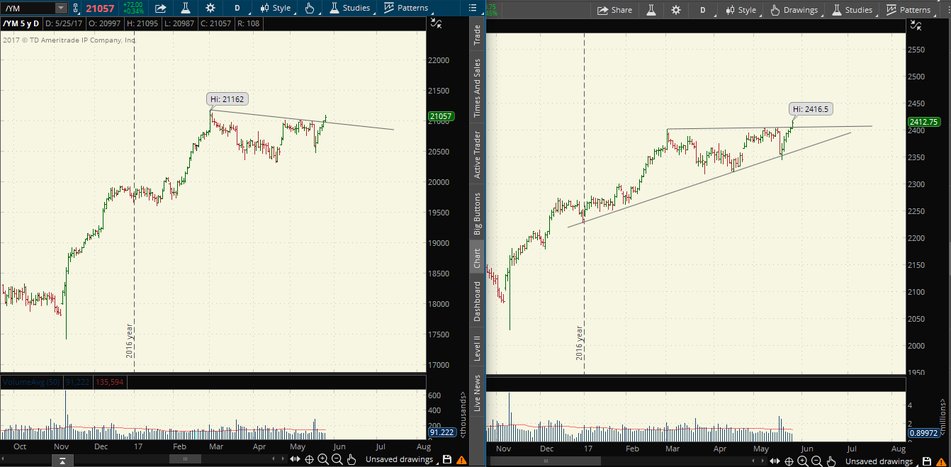
Task: Click the VolumeAvg (50) study label
Action: pos(32,382)
